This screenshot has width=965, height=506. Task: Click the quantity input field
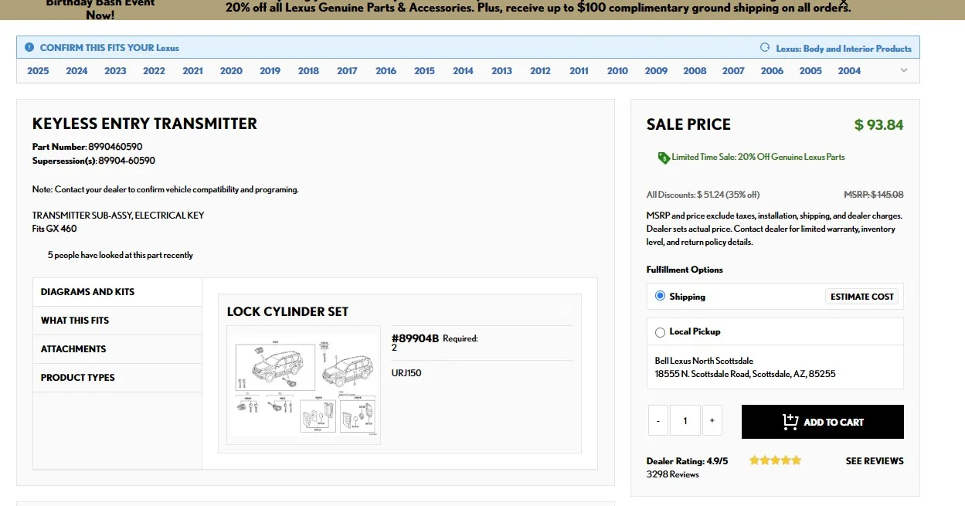pyautogui.click(x=685, y=421)
